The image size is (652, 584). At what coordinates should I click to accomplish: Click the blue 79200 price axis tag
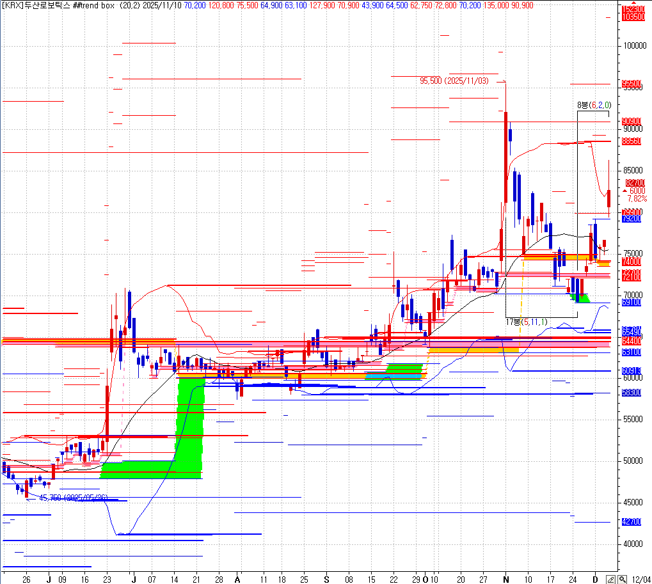coord(632,219)
